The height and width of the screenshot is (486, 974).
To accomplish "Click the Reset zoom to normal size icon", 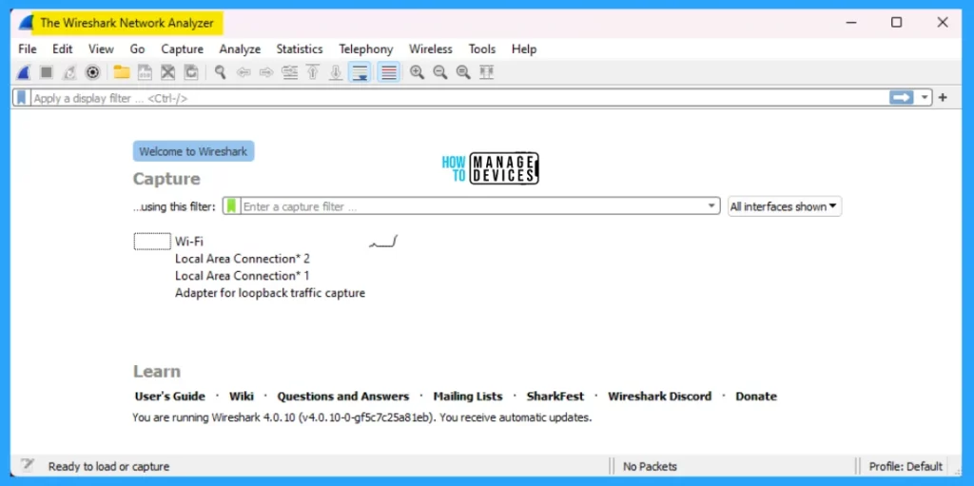I will pyautogui.click(x=463, y=72).
